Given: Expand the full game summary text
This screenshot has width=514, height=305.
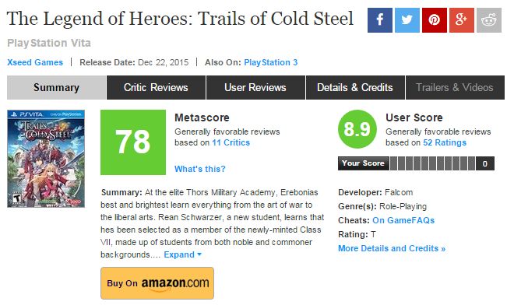Looking at the screenshot, I should (x=182, y=254).
